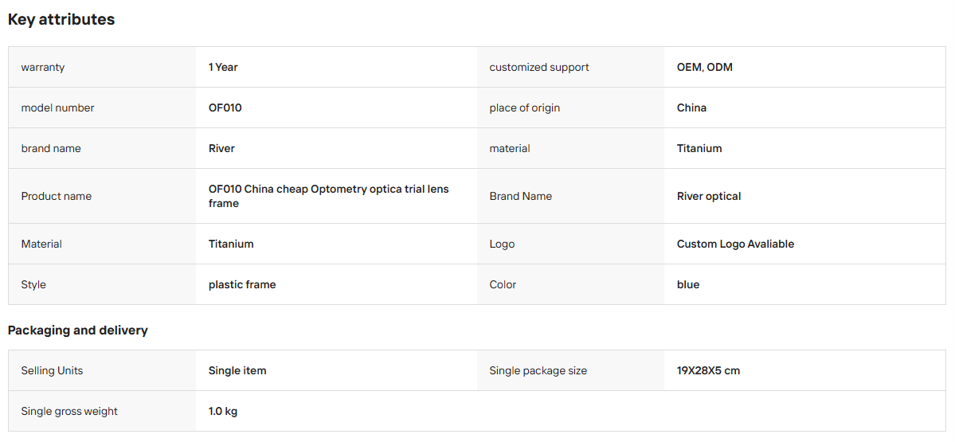The image size is (955, 442).
Task: Click the warranty label cell
Action: click(102, 67)
